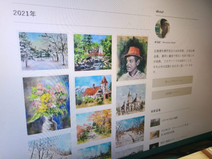
Task: Open the dark recent-post thumbnail
Action: pyautogui.click(x=154, y=146)
